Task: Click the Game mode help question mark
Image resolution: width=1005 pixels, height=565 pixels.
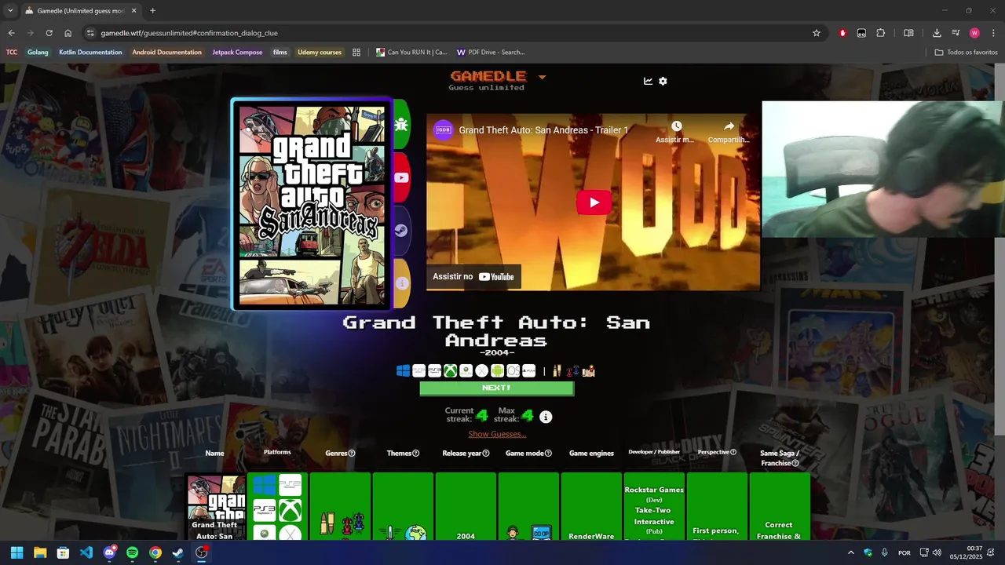Action: (x=548, y=453)
